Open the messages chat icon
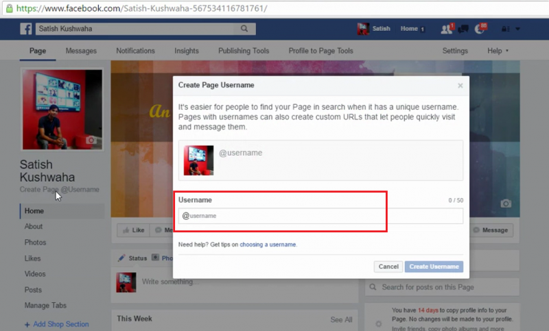The image size is (549, 331). tap(463, 29)
